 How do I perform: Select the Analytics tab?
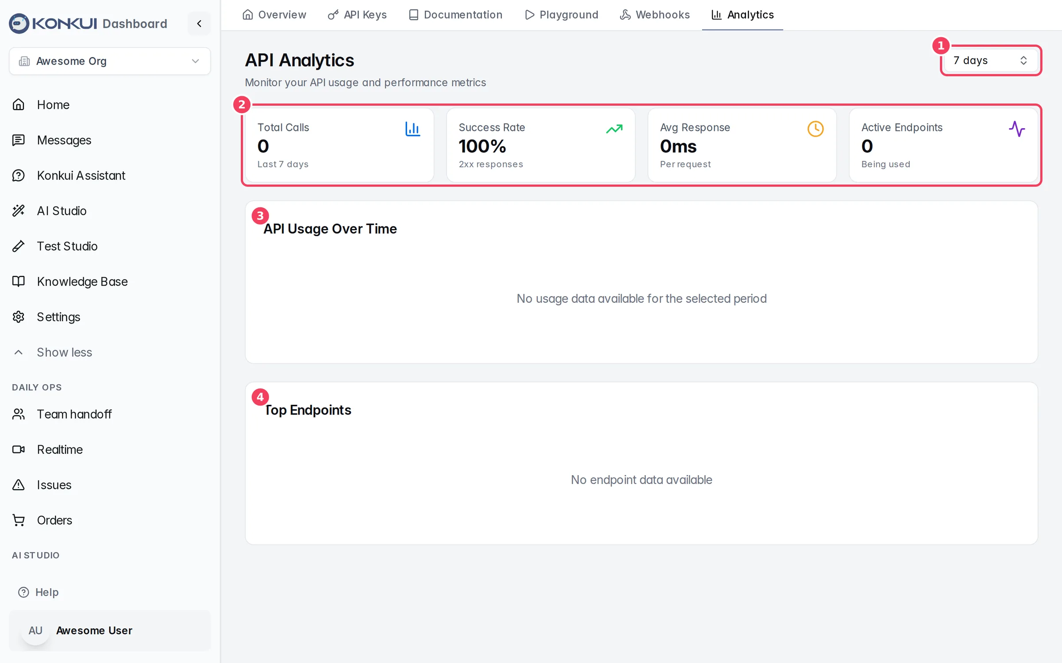point(743,15)
